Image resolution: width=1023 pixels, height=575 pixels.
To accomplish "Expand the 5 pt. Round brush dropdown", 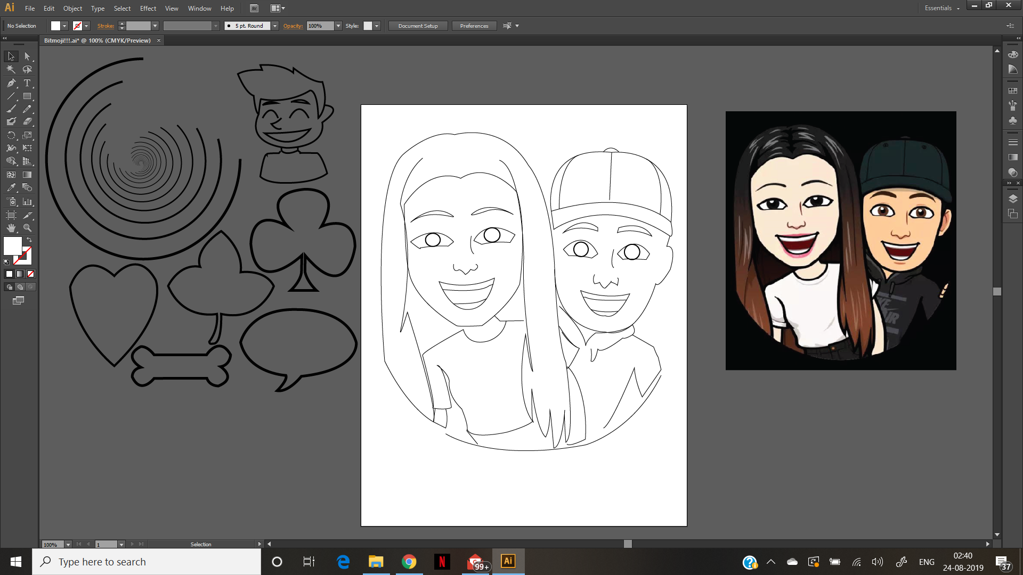I will 275,26.
